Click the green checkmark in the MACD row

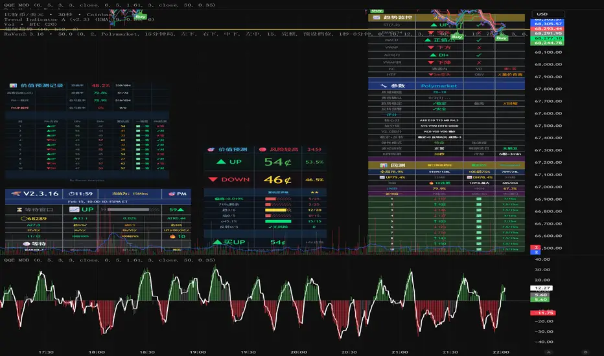[479, 40]
